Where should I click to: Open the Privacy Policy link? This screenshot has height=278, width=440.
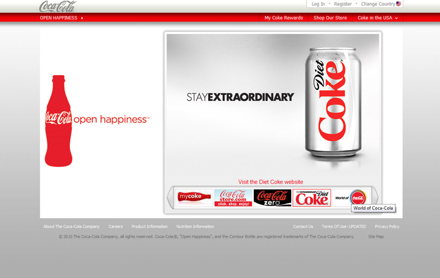(x=387, y=226)
